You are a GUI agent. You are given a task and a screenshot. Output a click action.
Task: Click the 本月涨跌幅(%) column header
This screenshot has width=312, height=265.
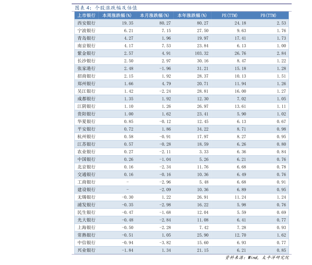(155, 15)
